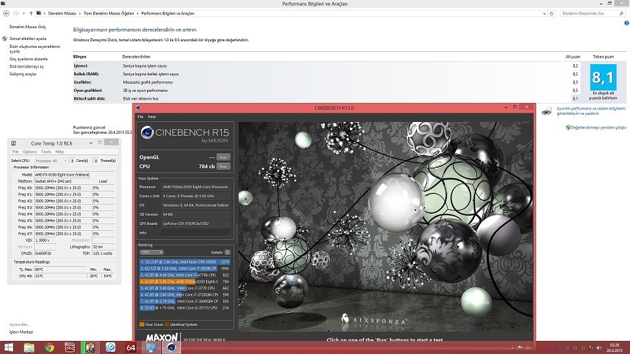Click the shield icon next to Görsel efektleri ayarla
Viewport: 630px width, 354px height.
coord(5,39)
